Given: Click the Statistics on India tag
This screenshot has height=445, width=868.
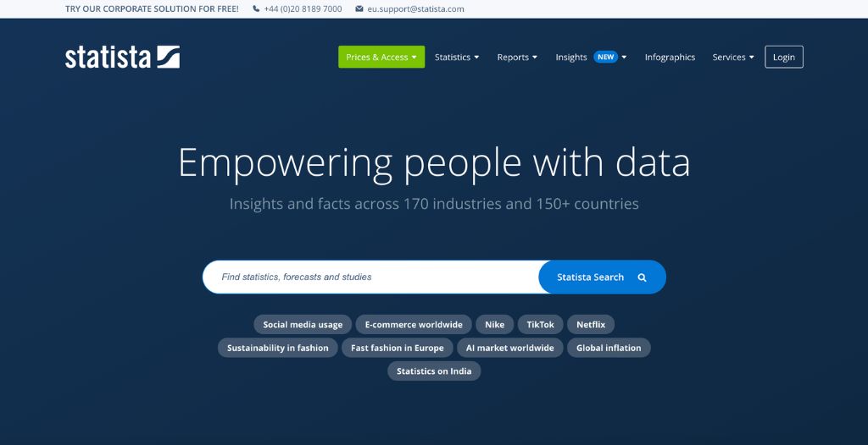Looking at the screenshot, I should pyautogui.click(x=434, y=371).
